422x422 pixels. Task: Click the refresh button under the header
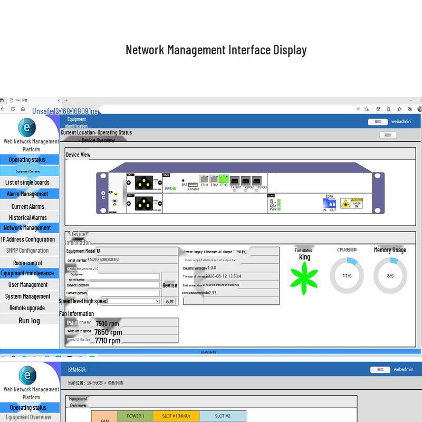coord(388,135)
